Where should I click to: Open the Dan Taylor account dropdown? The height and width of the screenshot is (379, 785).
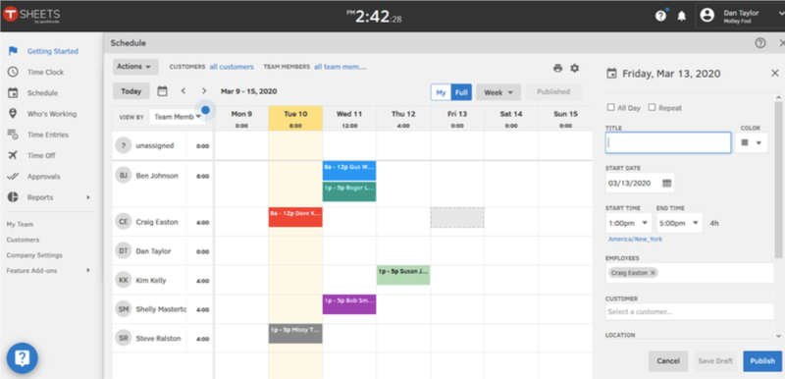coord(740,16)
